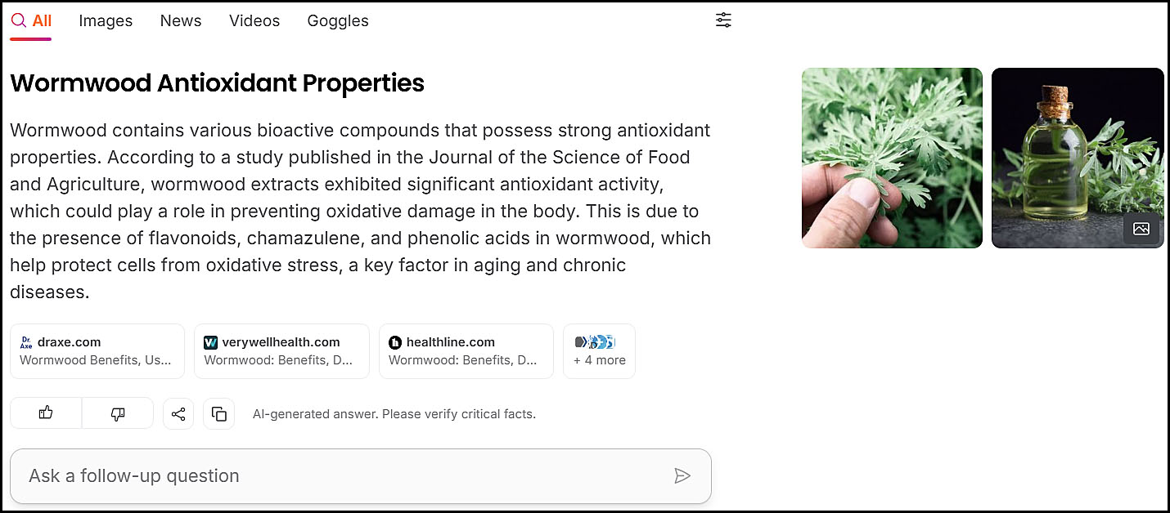Expand the + 4 more sources
Viewport: 1170px width, 513px height.
[x=599, y=351]
